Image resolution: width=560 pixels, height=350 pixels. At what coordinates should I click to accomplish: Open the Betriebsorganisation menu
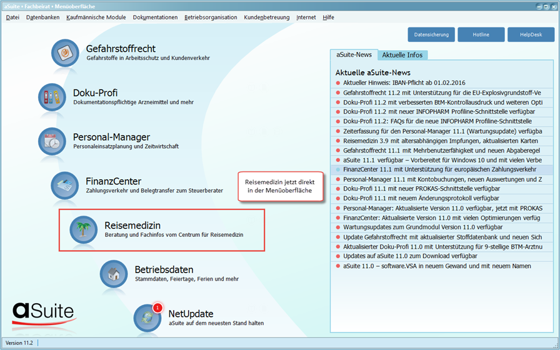[211, 17]
